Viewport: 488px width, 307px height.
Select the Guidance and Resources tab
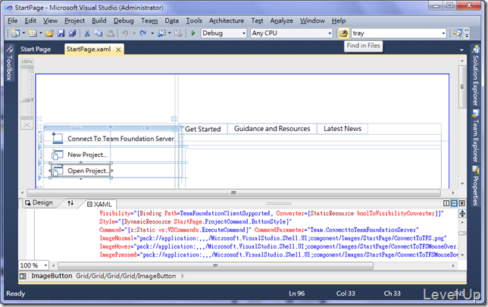point(272,129)
